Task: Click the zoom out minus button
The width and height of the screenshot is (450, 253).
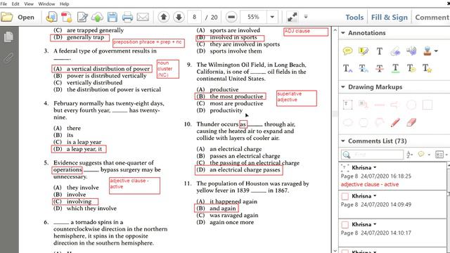Action: point(231,17)
